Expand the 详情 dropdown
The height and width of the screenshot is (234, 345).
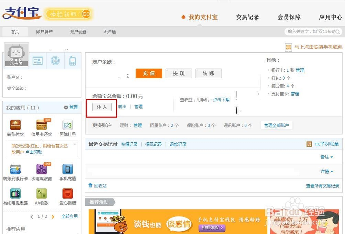coord(327,172)
